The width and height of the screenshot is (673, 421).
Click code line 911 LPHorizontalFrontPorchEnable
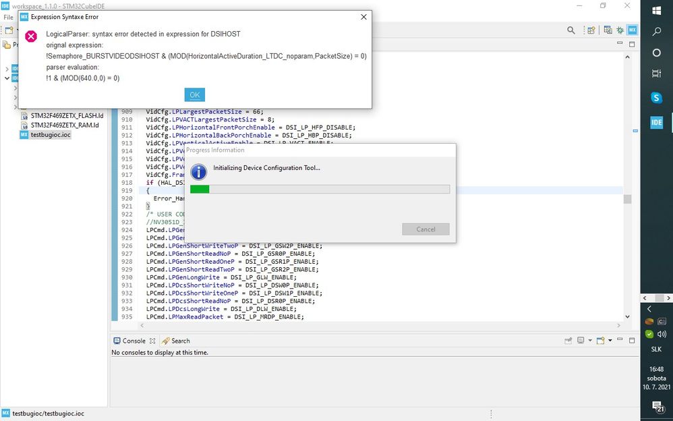click(251, 128)
